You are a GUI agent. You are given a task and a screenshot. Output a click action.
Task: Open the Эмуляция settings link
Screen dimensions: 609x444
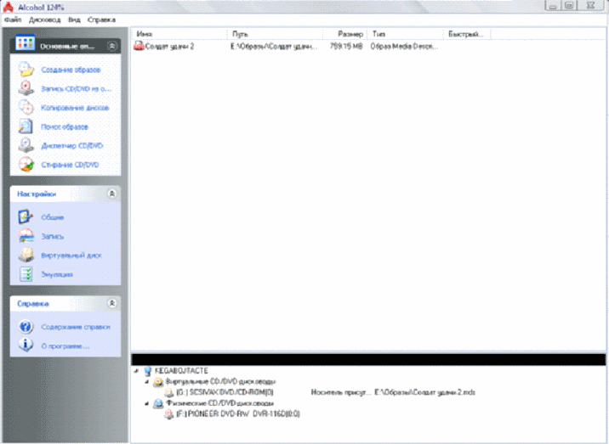point(57,274)
